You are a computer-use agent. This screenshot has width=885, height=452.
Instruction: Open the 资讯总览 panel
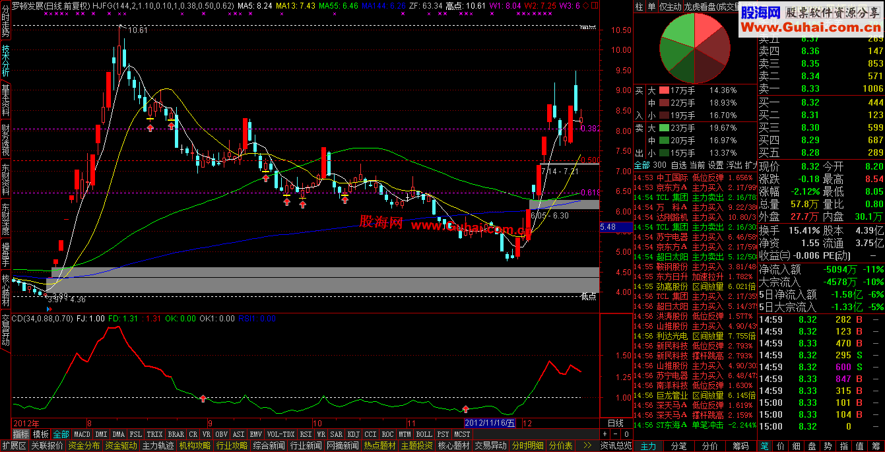point(616,446)
